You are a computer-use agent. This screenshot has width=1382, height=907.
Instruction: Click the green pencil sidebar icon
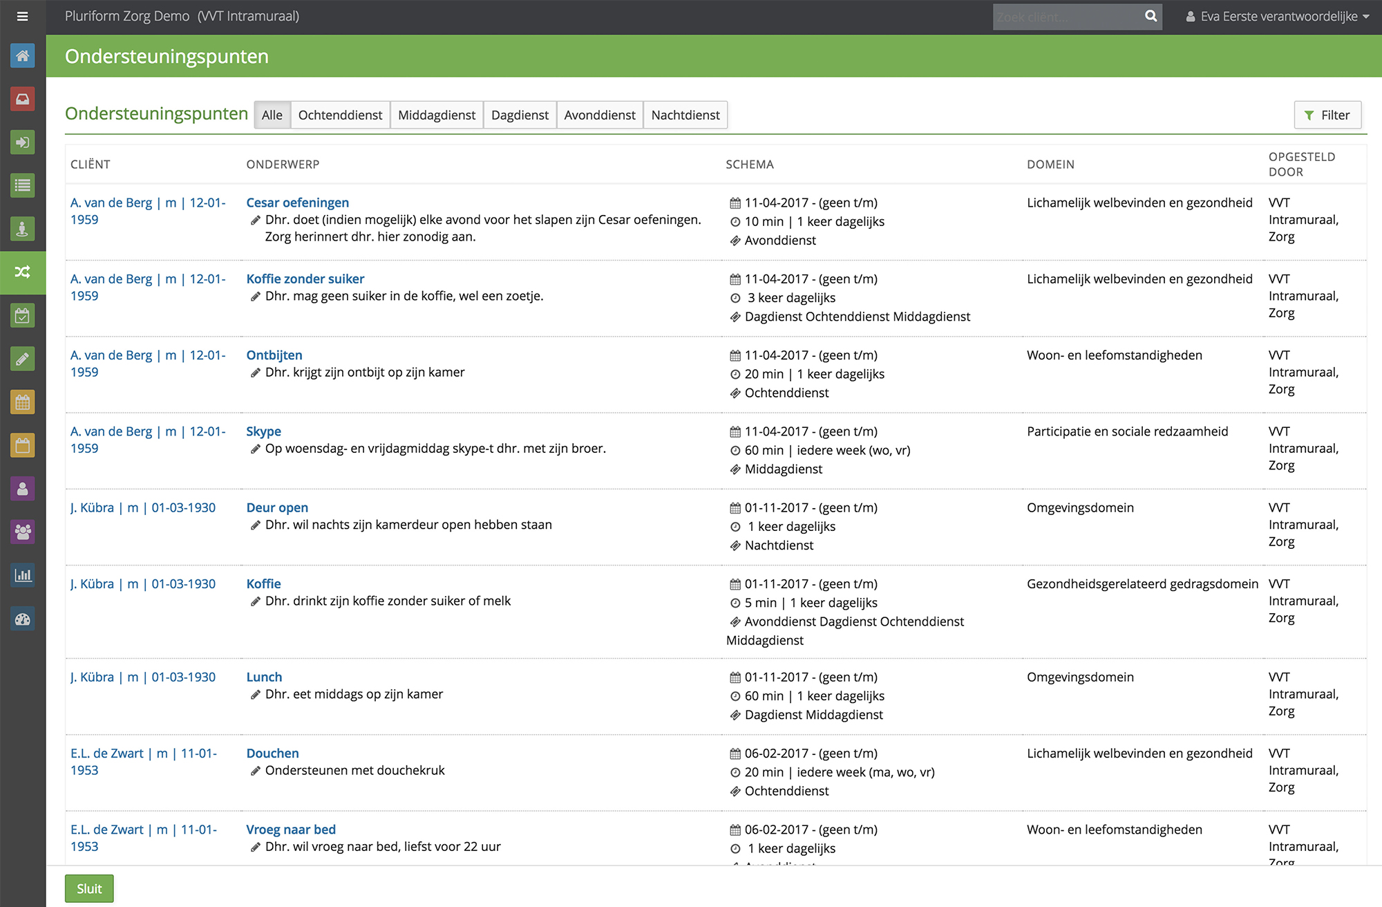pyautogui.click(x=23, y=359)
